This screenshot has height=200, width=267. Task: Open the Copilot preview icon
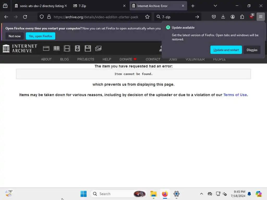click(258, 194)
